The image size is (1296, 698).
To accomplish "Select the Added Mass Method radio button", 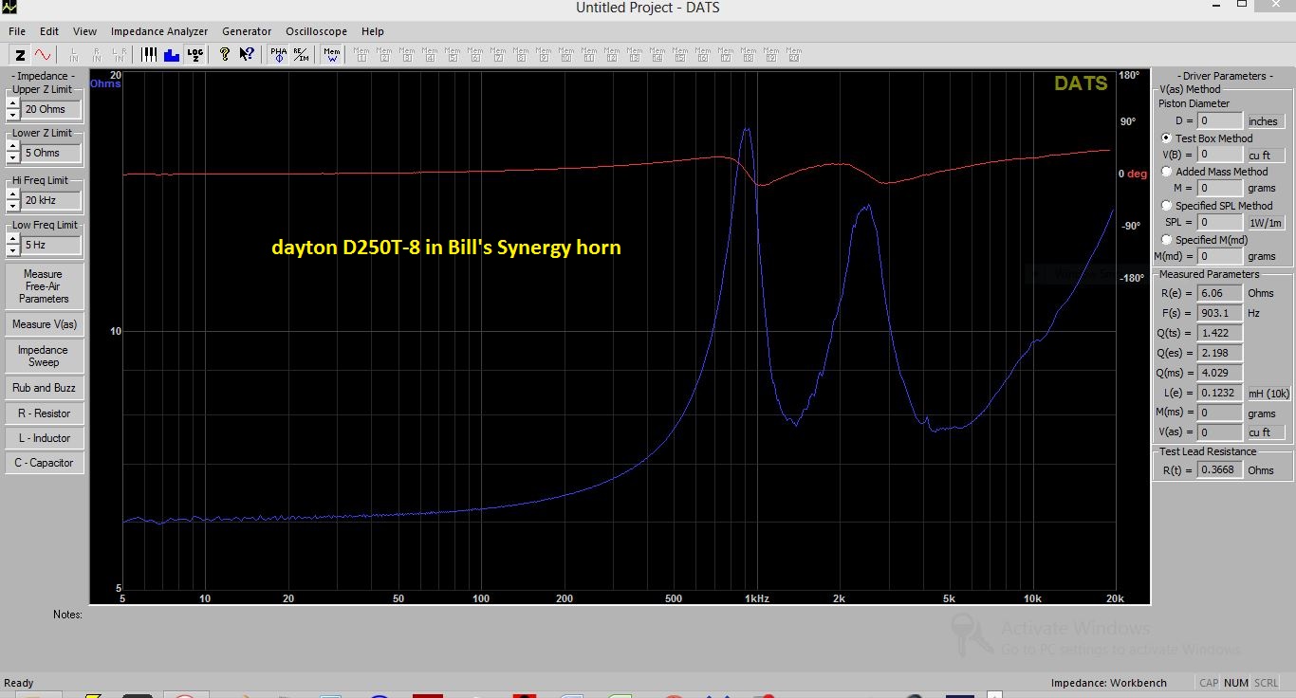I will click(1167, 172).
